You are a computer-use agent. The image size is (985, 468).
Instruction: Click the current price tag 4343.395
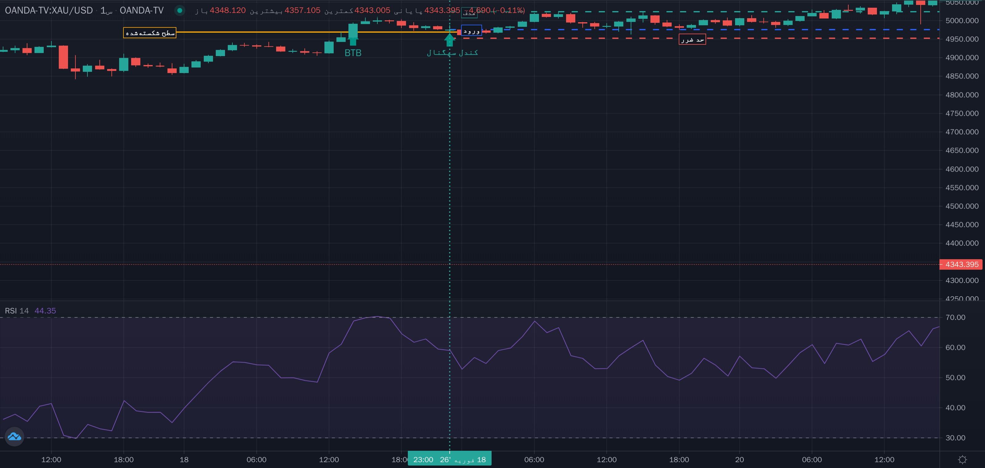click(961, 264)
